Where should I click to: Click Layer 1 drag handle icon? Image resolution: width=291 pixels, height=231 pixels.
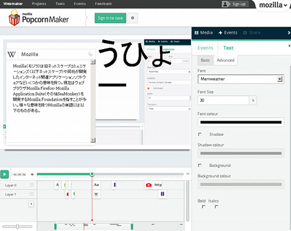tap(32, 194)
